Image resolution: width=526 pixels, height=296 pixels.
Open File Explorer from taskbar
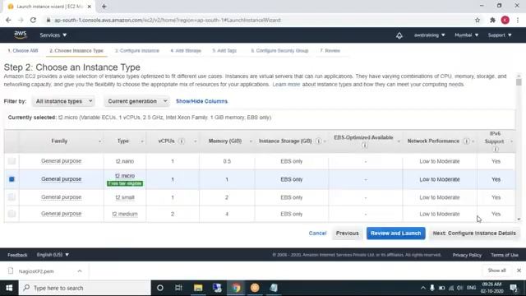pyautogui.click(x=198, y=288)
